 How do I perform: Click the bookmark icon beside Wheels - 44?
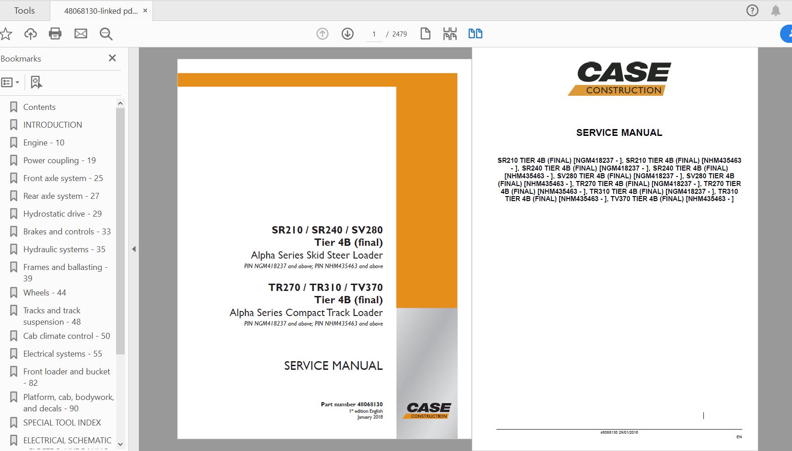[14, 293]
